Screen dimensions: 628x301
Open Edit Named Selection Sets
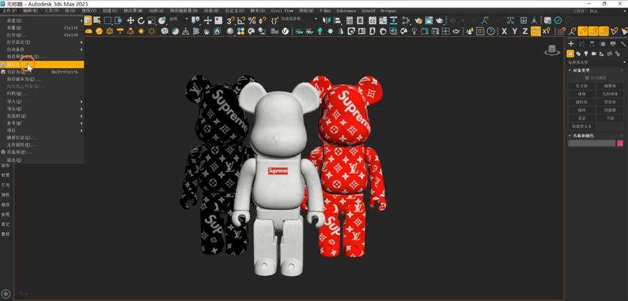(274, 20)
